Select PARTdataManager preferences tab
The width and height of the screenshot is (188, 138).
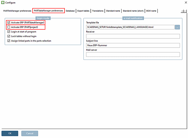pos(48,11)
